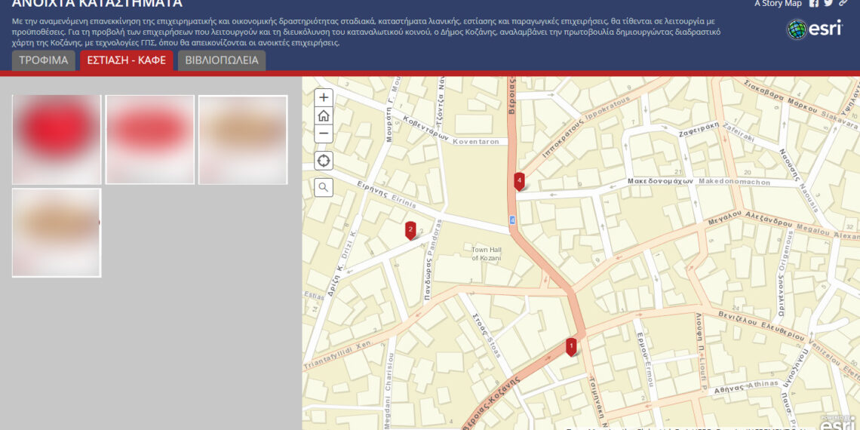Open the second business thumbnail
The image size is (860, 430).
click(x=150, y=140)
